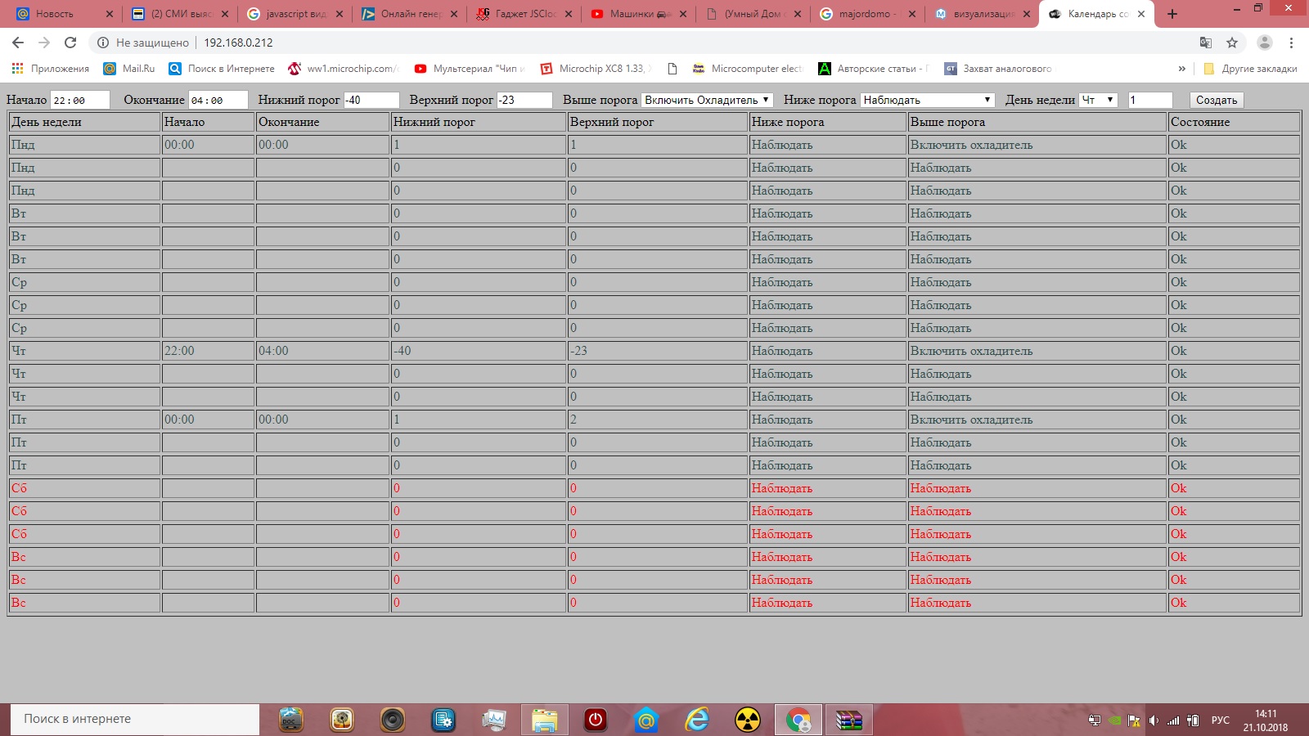Open the 'Выше порога' dropdown
Image resolution: width=1309 pixels, height=736 pixels.
pos(707,100)
